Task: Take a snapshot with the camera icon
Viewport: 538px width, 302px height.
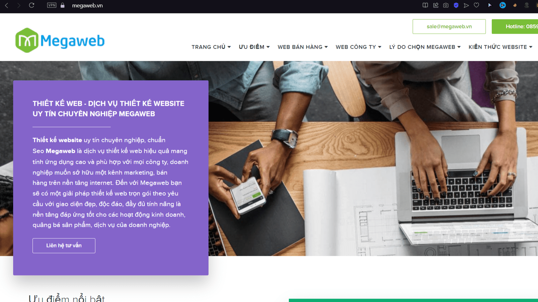Action: pos(446,5)
